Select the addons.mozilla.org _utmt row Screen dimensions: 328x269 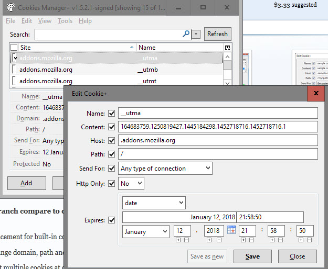pyautogui.click(x=117, y=81)
